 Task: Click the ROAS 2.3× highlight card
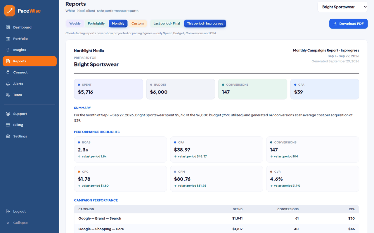click(x=120, y=149)
